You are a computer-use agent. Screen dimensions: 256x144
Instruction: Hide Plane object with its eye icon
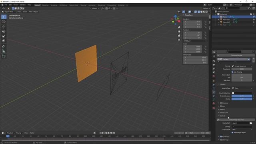coord(254,17)
